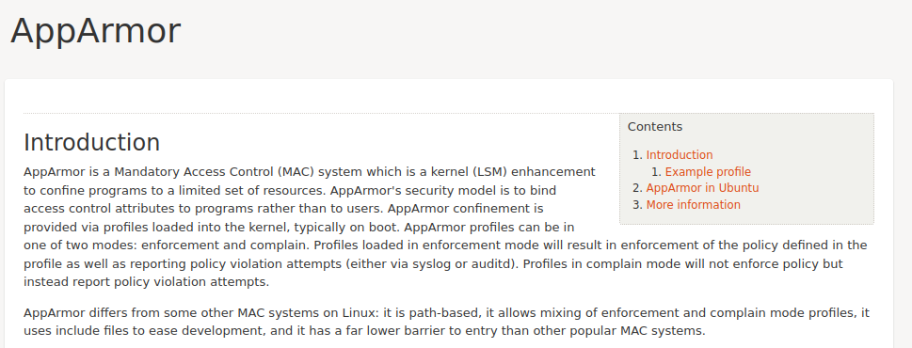Click the "(MAC)" abbreviation in first sentence
The width and height of the screenshot is (912, 348).
[296, 172]
